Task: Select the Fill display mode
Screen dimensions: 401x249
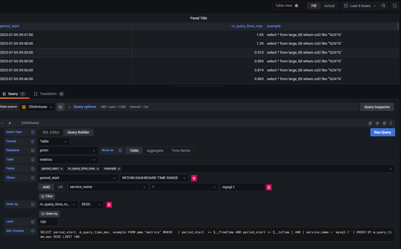Action: (314, 6)
